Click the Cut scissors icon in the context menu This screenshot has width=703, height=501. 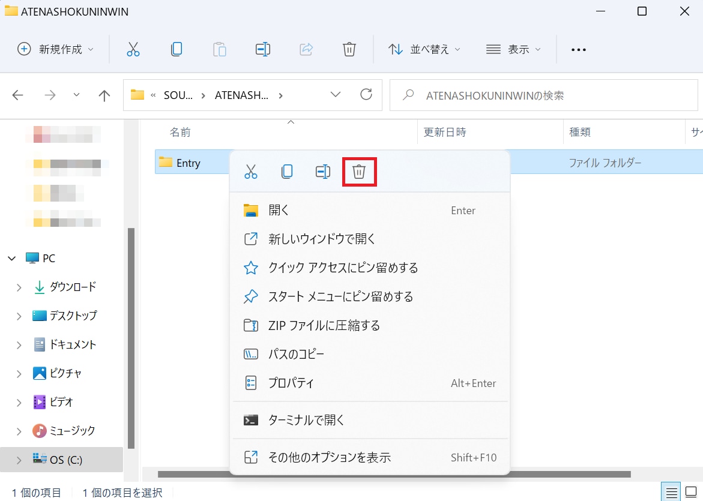[251, 172]
